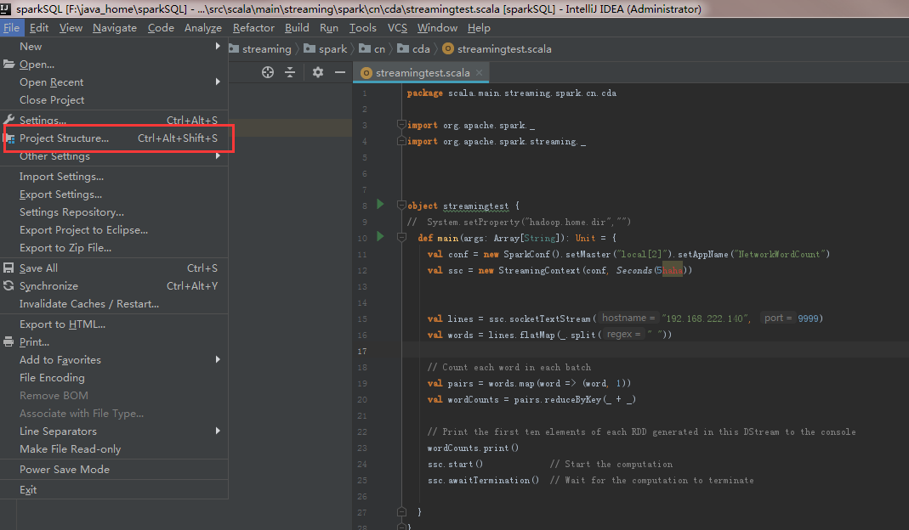
Task: Open the Build menu
Action: [x=297, y=28]
